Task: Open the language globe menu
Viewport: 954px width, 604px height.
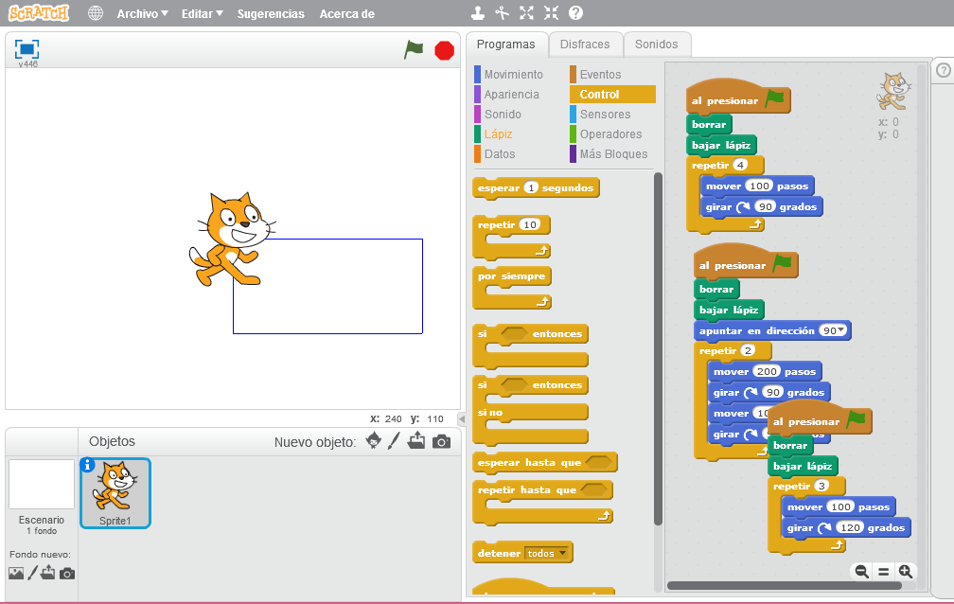Action: pyautogui.click(x=96, y=13)
